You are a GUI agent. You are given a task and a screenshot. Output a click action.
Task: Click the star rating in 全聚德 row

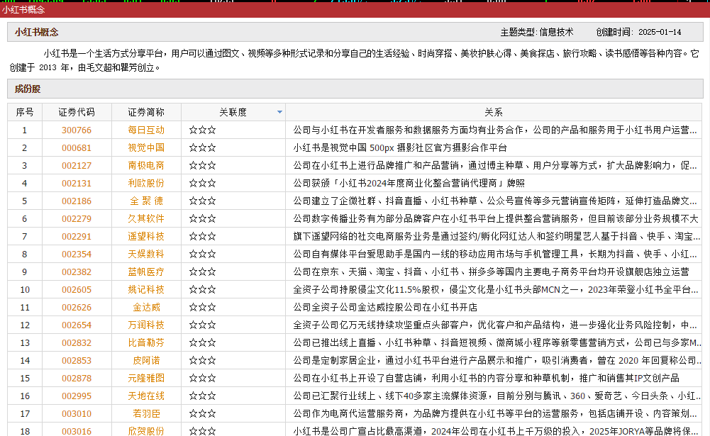(202, 201)
